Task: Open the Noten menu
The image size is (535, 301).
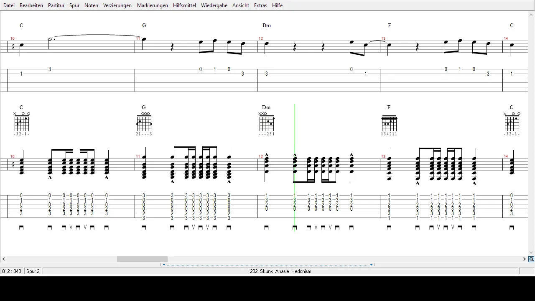Action: [x=91, y=5]
